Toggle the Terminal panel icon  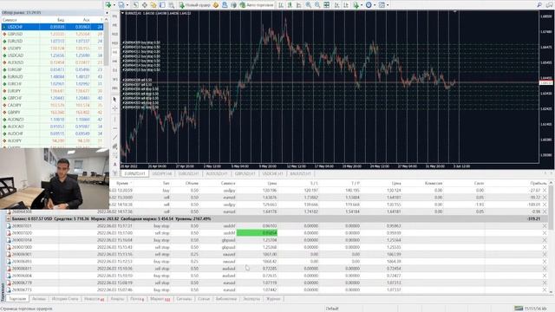(162, 5)
